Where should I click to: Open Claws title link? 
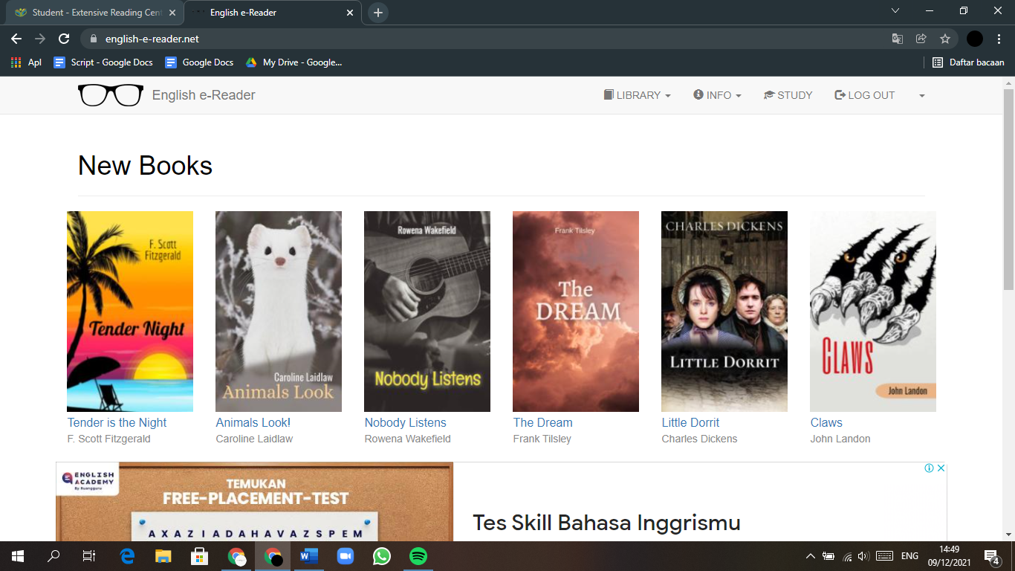(x=826, y=422)
